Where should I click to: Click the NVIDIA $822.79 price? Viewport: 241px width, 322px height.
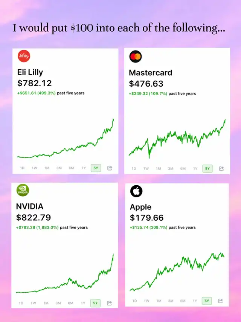click(34, 217)
